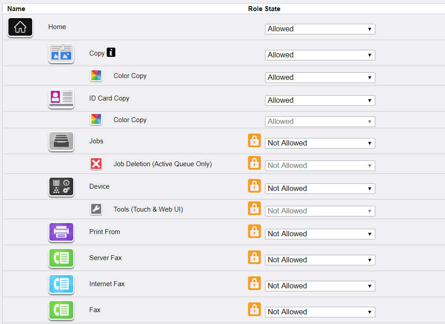The height and width of the screenshot is (324, 445).
Task: Click the Server Fax icon
Action: (x=61, y=258)
